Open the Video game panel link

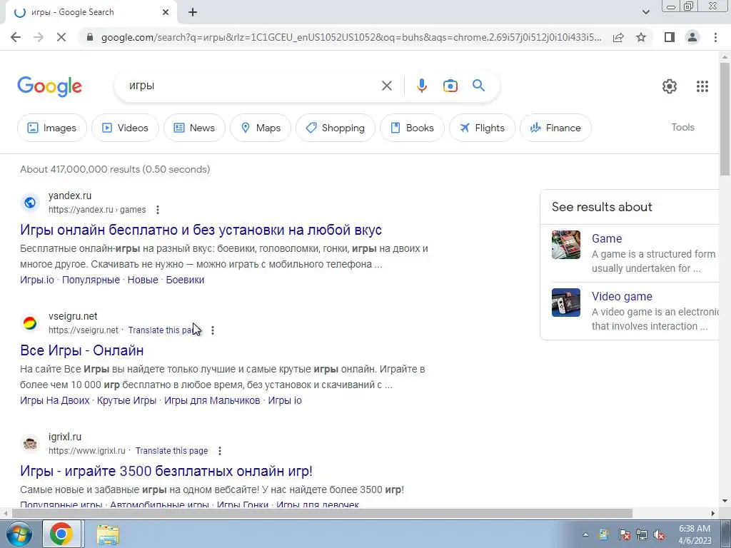[x=622, y=296]
